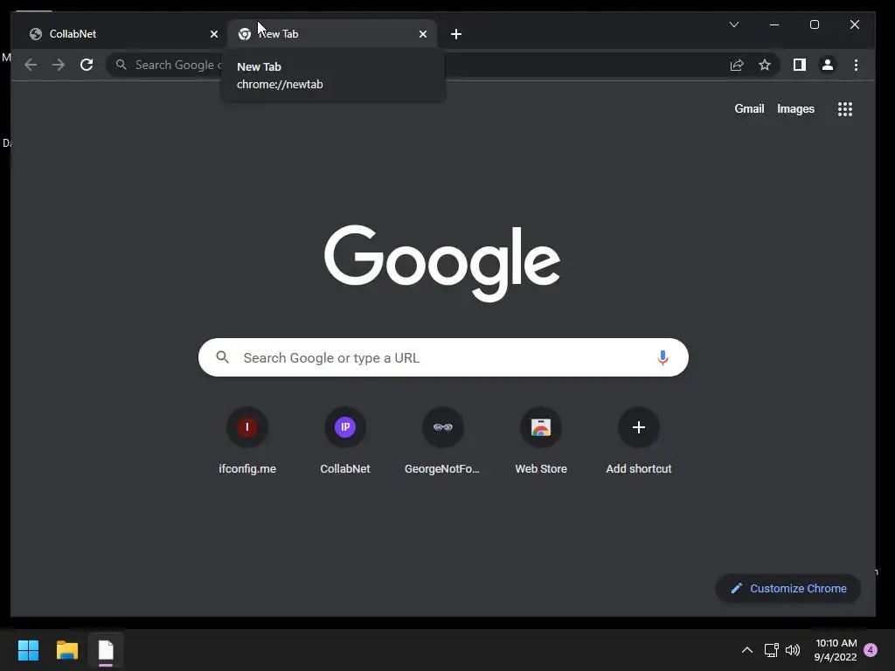895x671 pixels.
Task: Open File Explorer from taskbar
Action: point(67,650)
